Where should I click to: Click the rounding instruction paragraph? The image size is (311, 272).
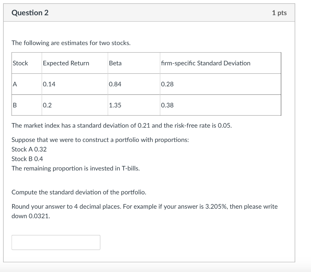pos(145,211)
